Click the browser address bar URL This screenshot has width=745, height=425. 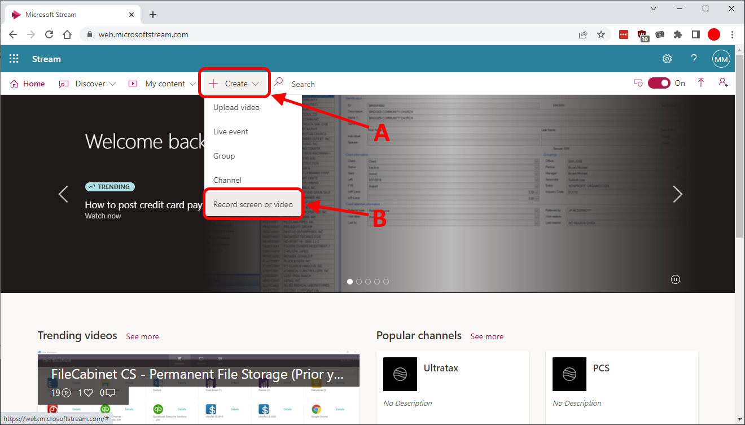coord(143,34)
